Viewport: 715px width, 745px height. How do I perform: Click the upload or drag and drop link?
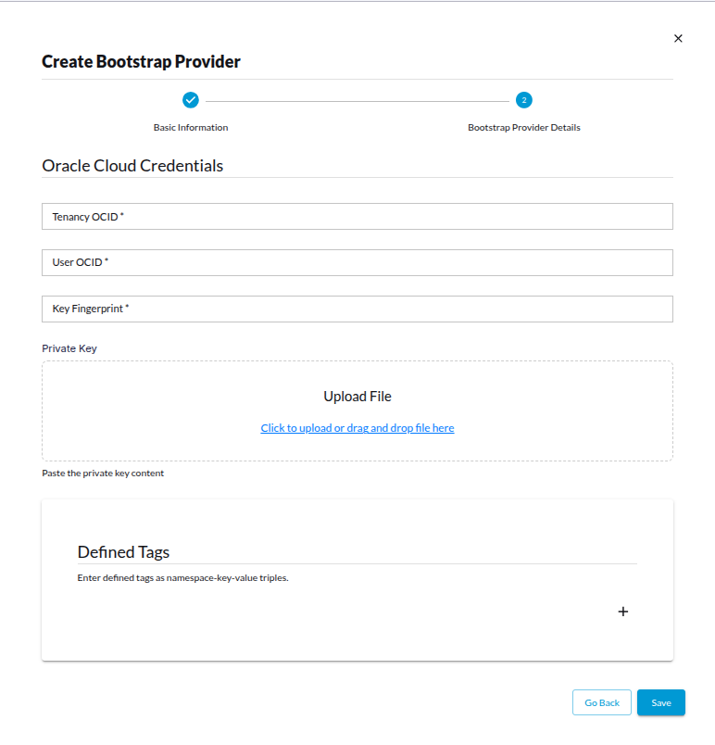tap(357, 427)
